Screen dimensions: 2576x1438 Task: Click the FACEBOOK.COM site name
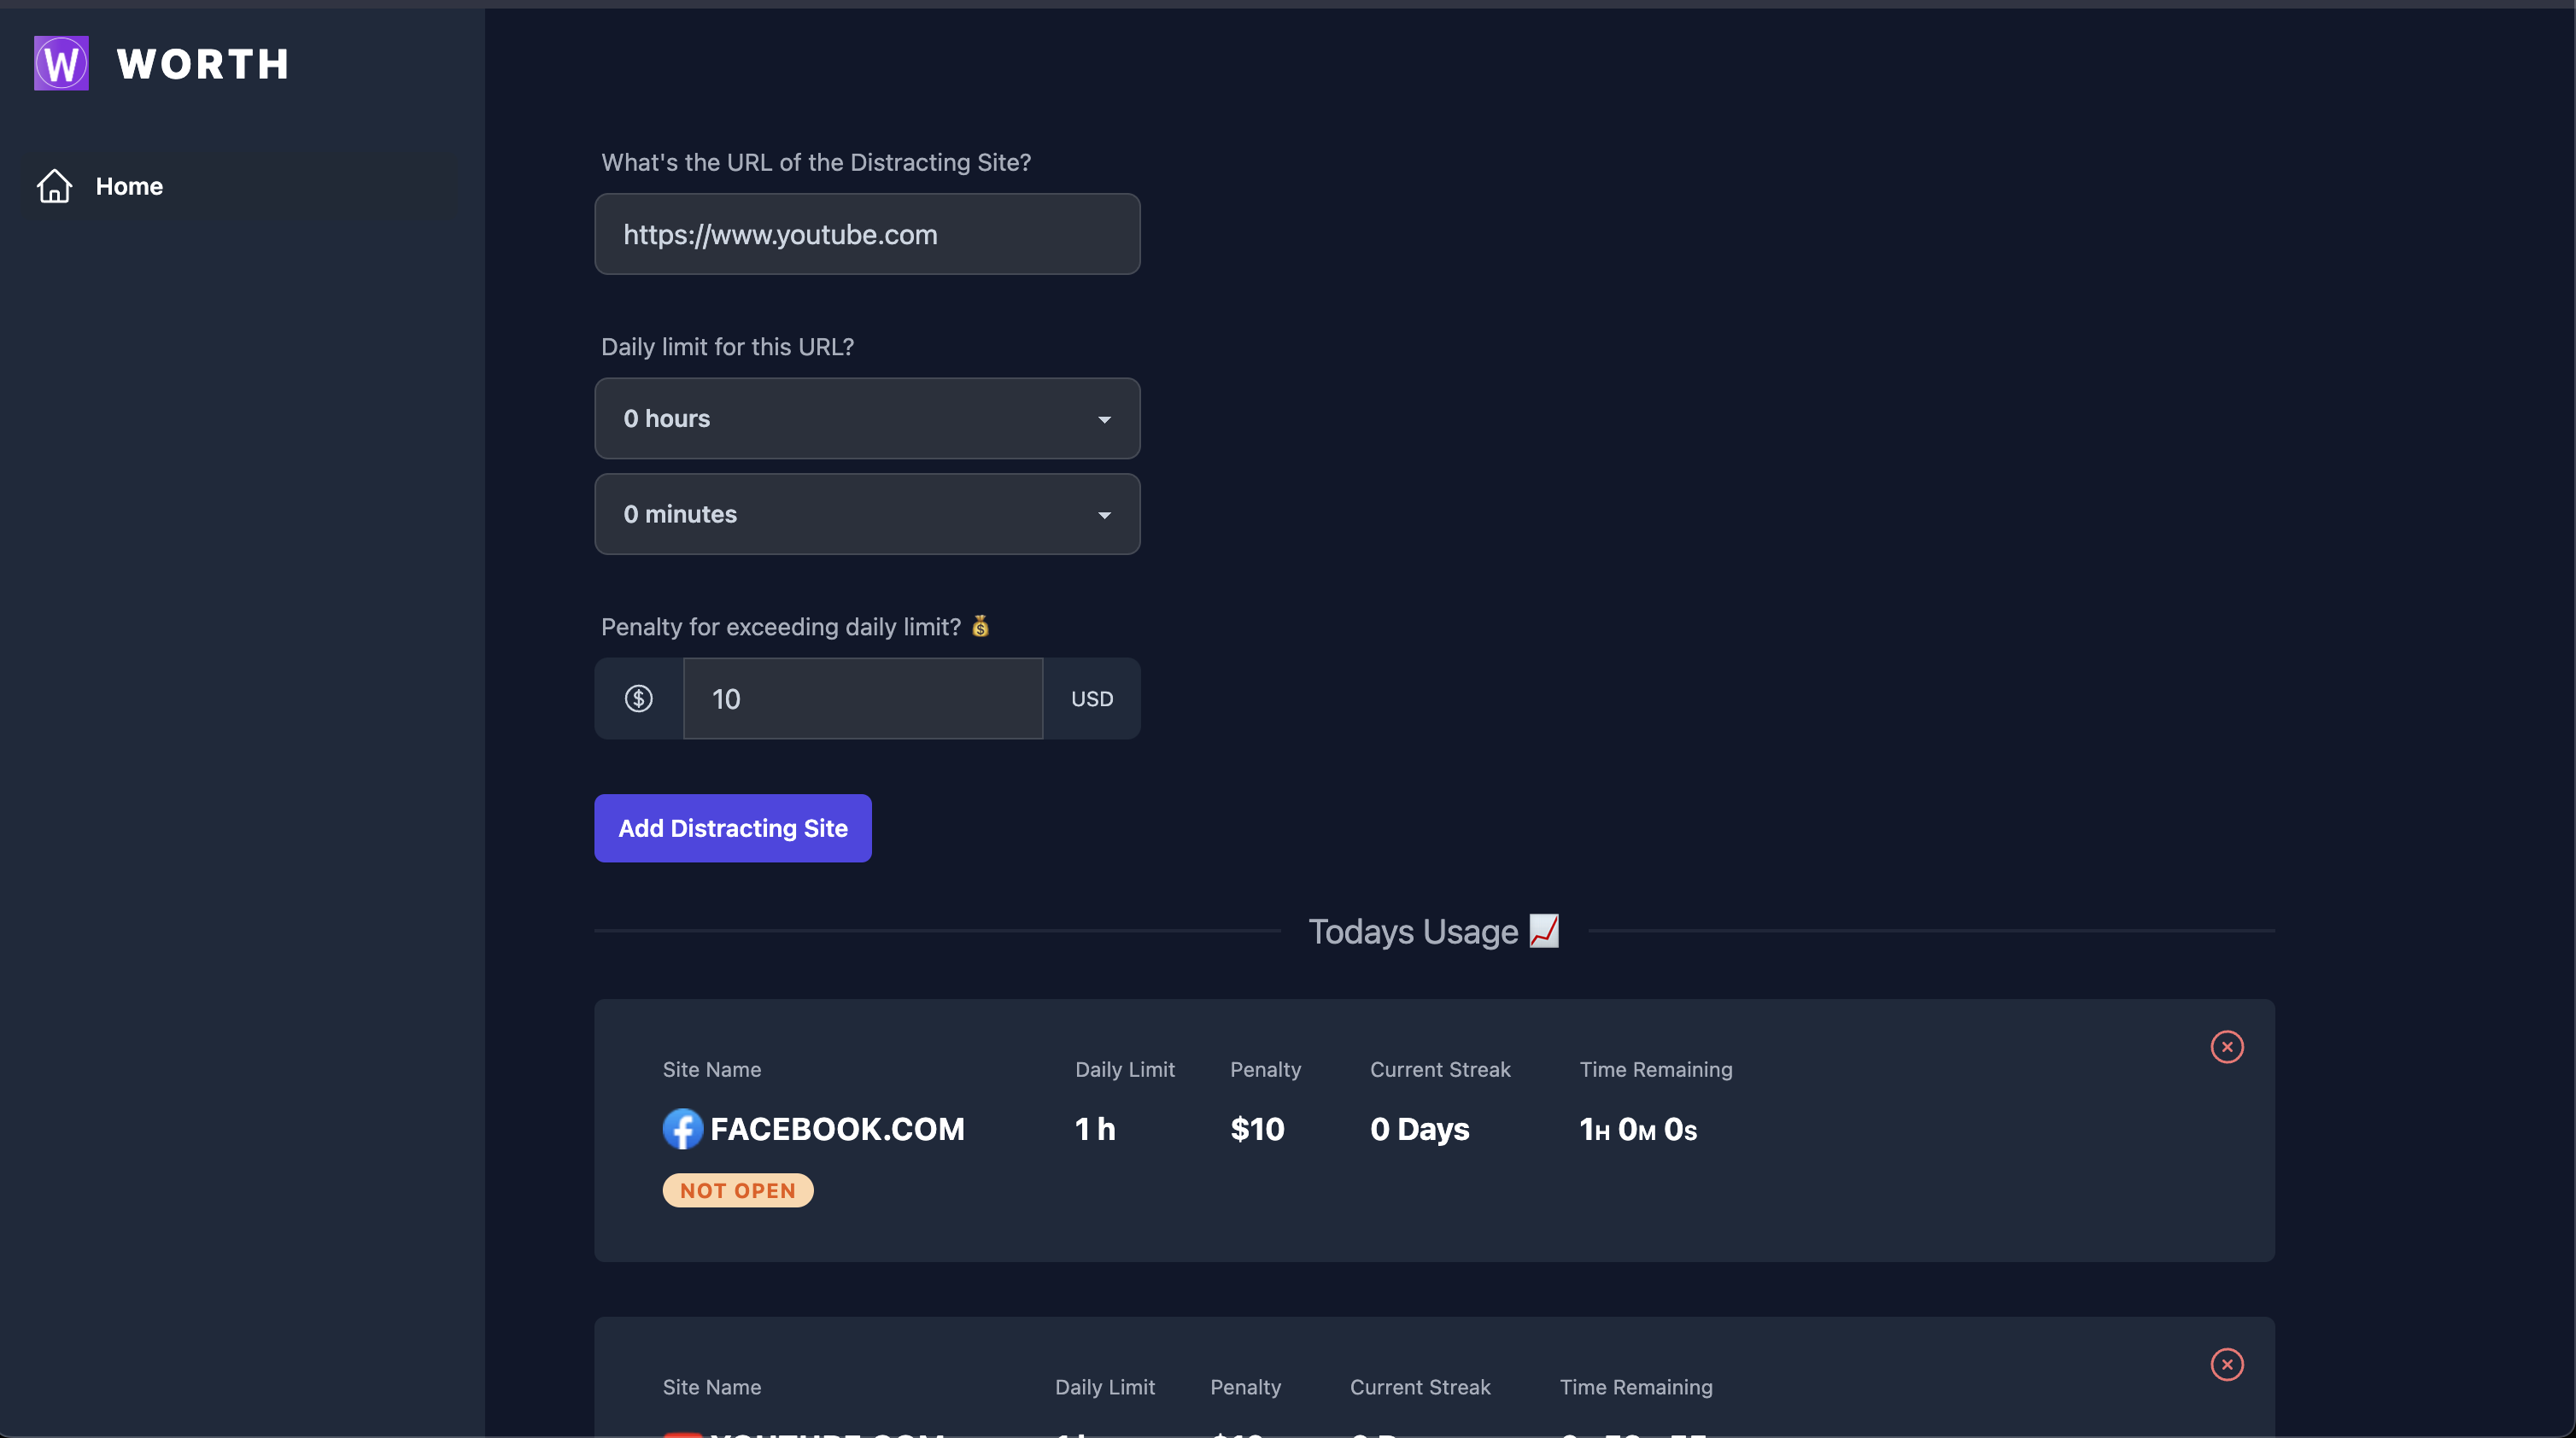tap(837, 1129)
